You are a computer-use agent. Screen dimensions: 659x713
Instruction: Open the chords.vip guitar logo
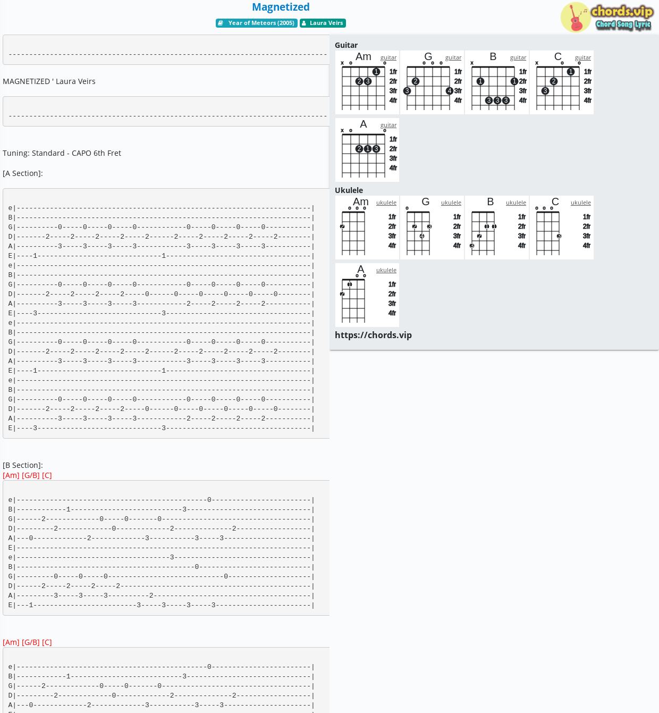click(606, 18)
